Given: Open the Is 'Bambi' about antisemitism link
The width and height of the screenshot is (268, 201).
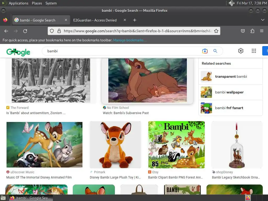Looking at the screenshot, I should click(x=36, y=113).
